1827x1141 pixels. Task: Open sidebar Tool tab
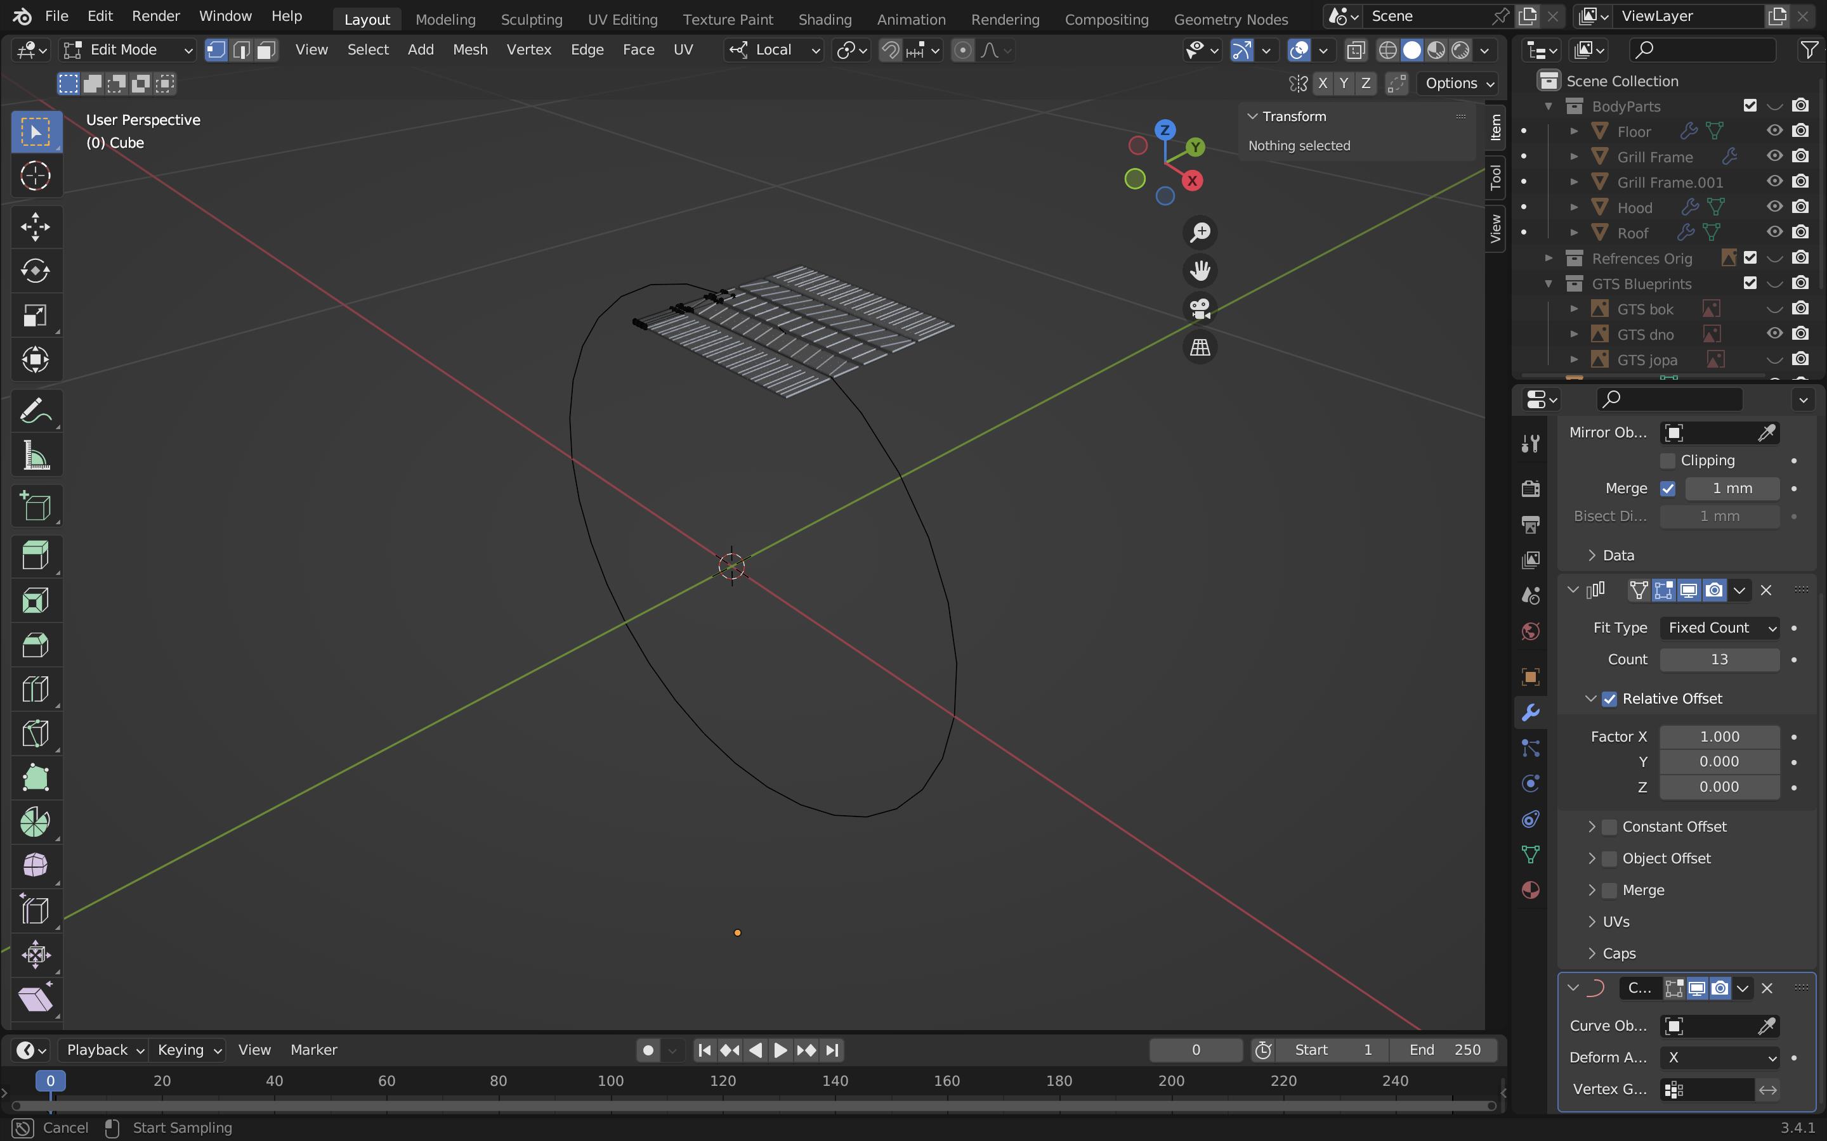point(1495,178)
